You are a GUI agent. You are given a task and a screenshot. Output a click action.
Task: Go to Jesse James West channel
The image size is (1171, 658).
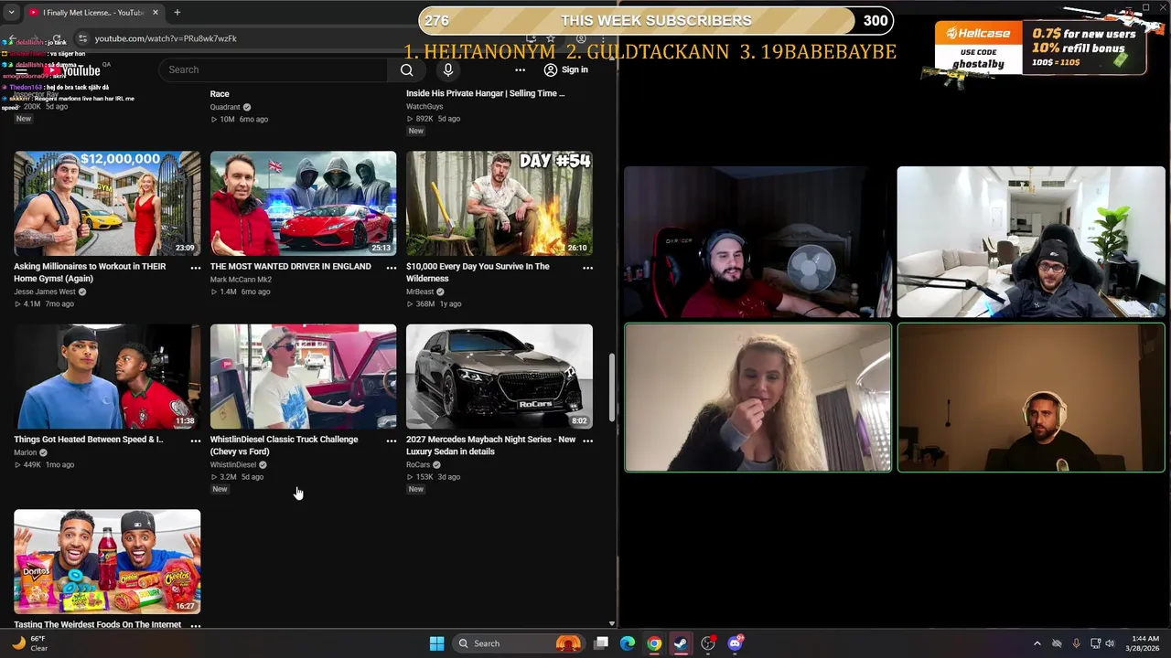point(45,292)
